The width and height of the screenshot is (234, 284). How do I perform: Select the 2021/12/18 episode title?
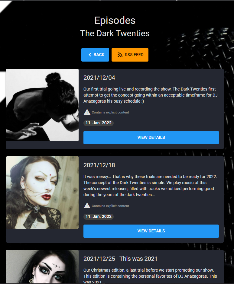99,165
